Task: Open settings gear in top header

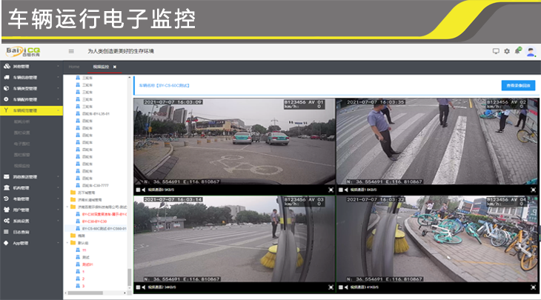Action: click(x=507, y=51)
